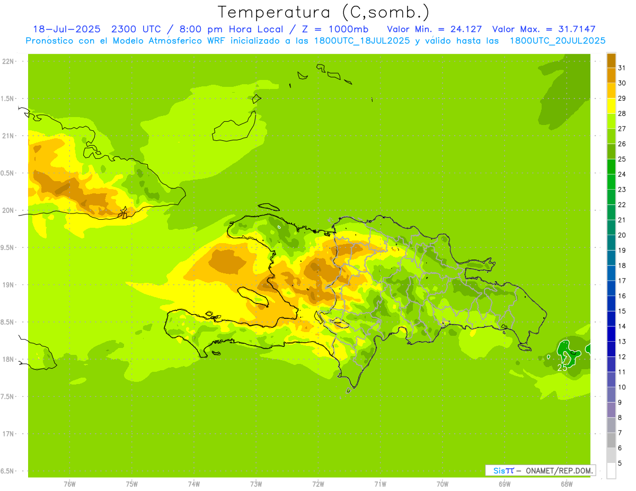Click the dark orange color bar segment above 31
The height and width of the screenshot is (491, 636).
(611, 60)
